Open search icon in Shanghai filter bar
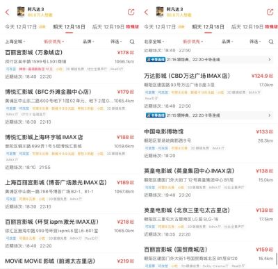This screenshot has width=278, height=269. point(132,42)
